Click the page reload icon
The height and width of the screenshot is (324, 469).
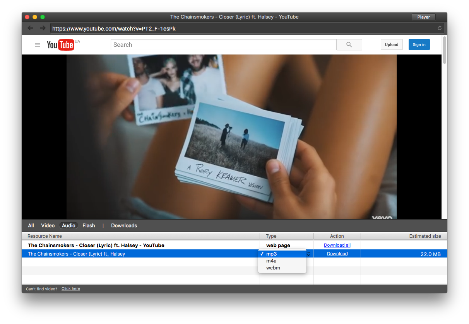point(440,28)
